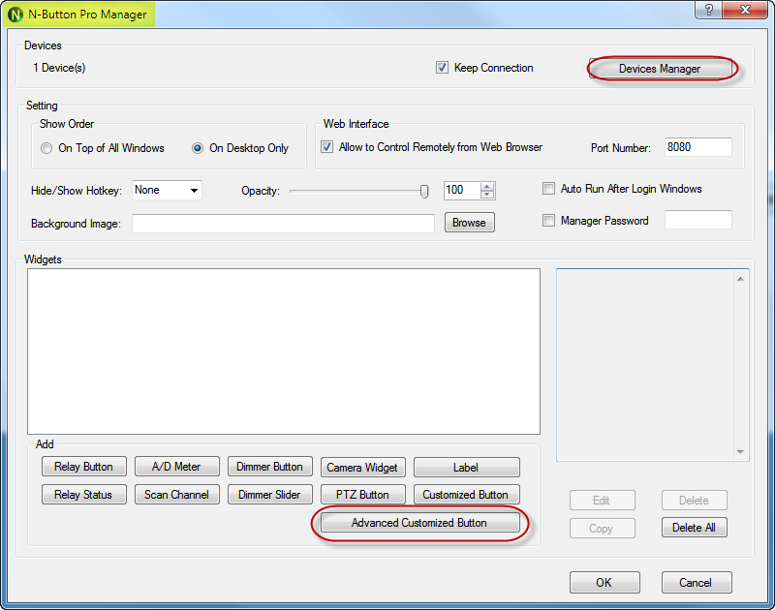Close the N-Button Pro Manager window

745,10
